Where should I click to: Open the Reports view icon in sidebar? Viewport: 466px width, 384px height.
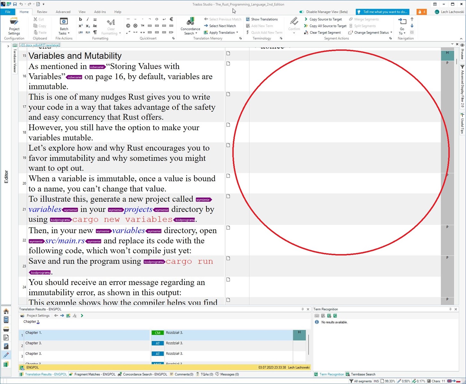pos(6,337)
